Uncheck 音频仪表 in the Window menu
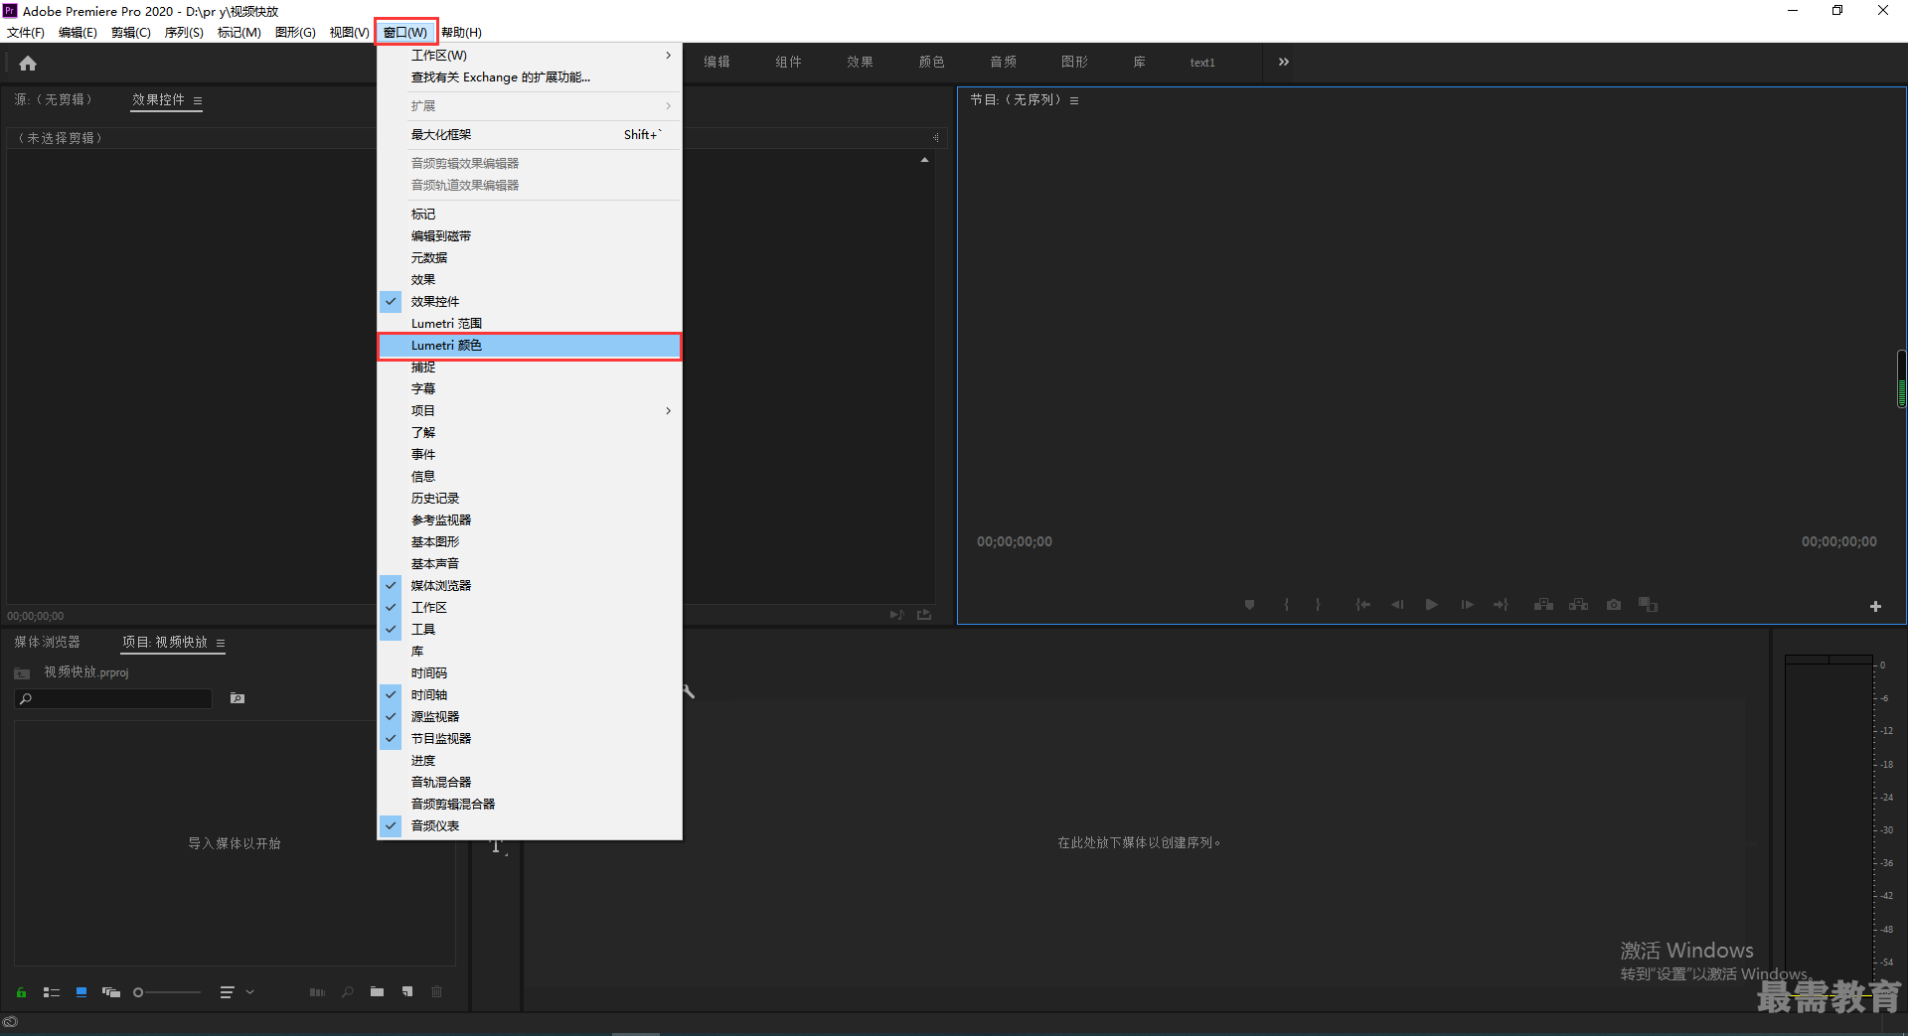This screenshot has width=1908, height=1036. [530, 825]
